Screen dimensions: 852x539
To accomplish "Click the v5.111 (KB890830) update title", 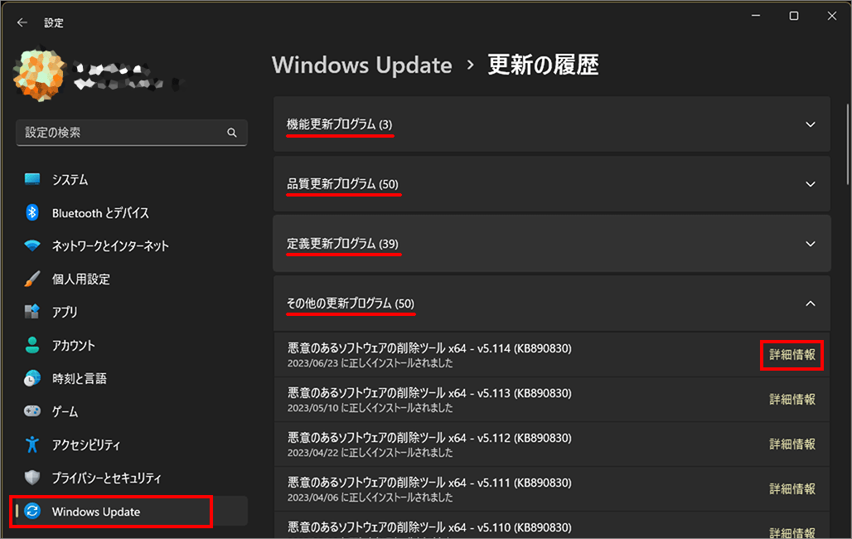I will tap(429, 483).
